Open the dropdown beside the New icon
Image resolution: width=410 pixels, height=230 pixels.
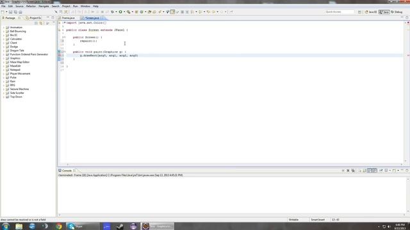[x=6, y=12]
